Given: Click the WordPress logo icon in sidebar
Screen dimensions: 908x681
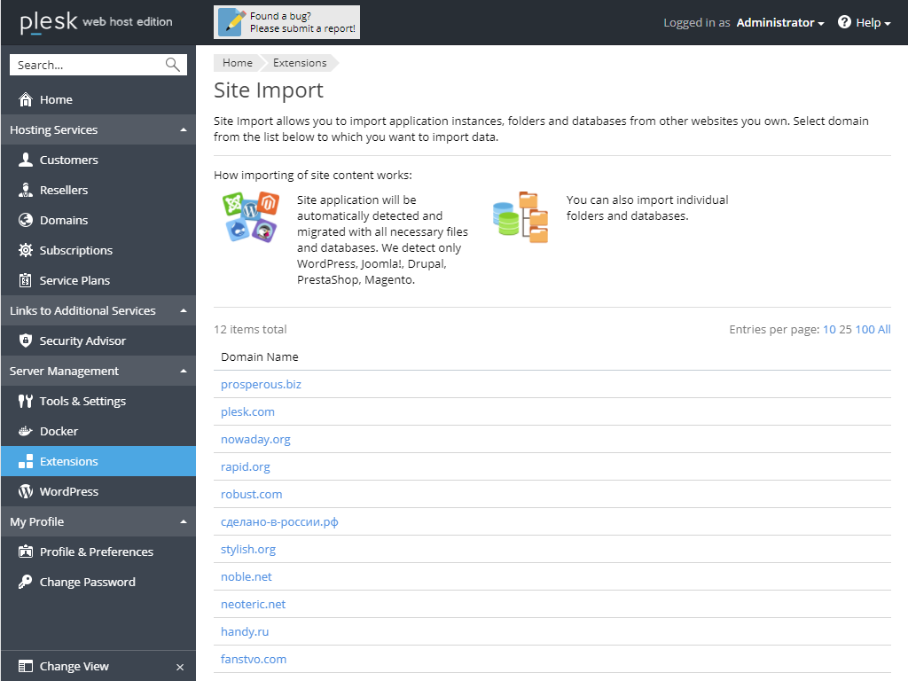Looking at the screenshot, I should pos(25,491).
